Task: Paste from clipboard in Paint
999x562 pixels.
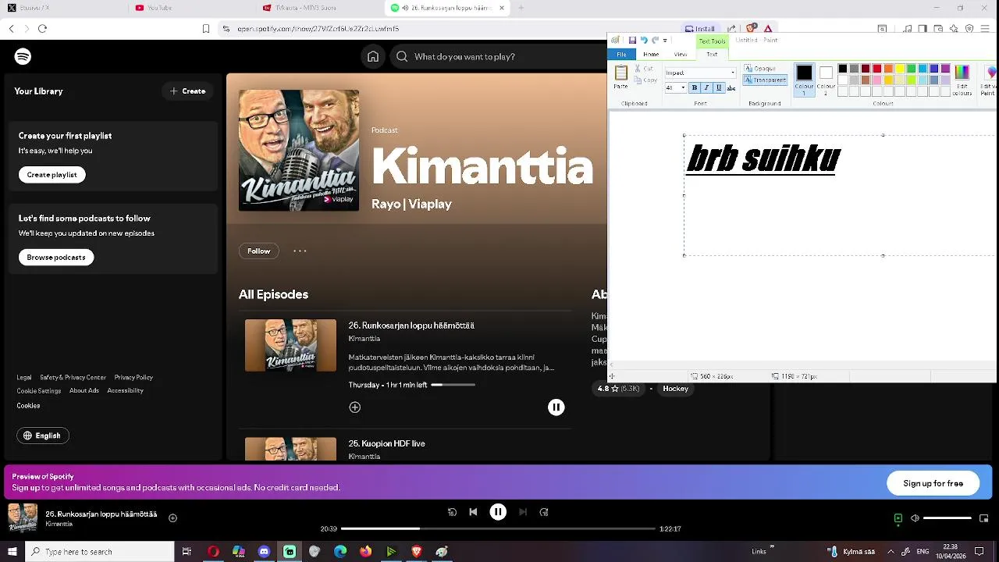Action: click(621, 77)
